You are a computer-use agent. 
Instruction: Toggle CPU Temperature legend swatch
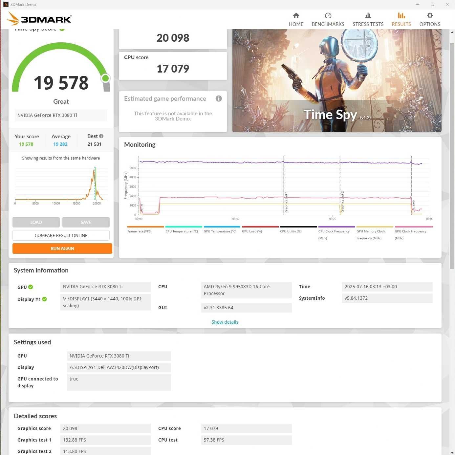184,227
